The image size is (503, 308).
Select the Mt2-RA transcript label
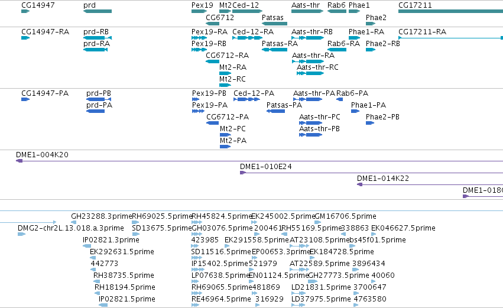coord(233,67)
